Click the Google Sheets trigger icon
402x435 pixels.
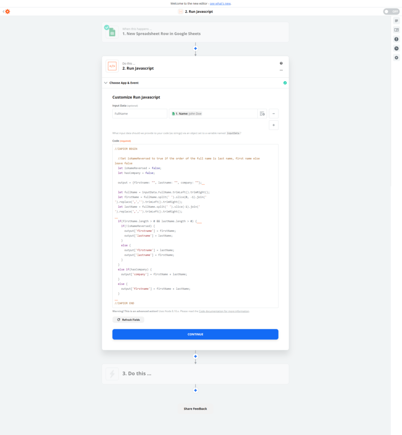(112, 32)
